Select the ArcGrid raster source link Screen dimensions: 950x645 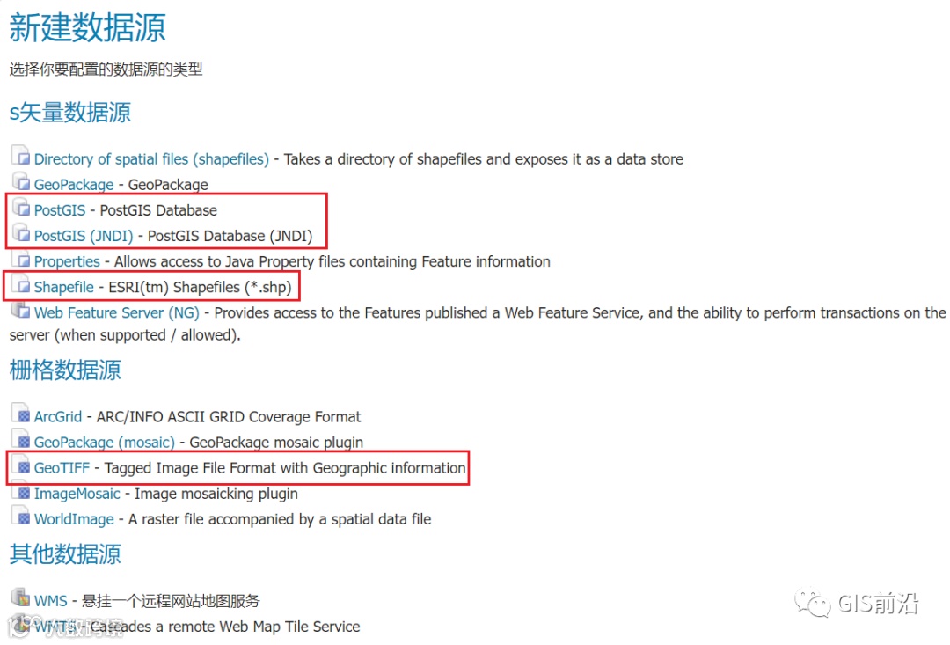click(x=57, y=417)
